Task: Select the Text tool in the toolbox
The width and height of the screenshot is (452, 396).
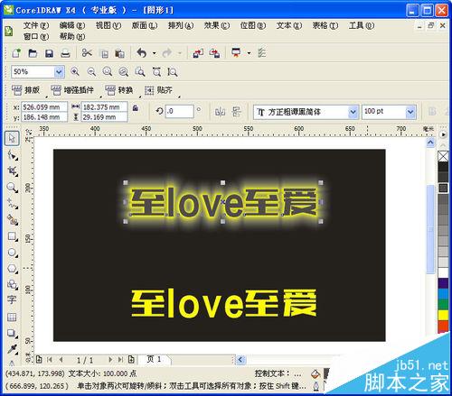Action: click(x=12, y=299)
